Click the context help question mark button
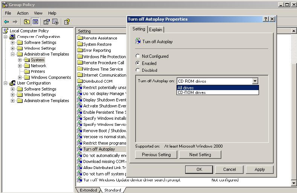Image resolution: width=297 pixels, height=193 pixels. click(266, 19)
